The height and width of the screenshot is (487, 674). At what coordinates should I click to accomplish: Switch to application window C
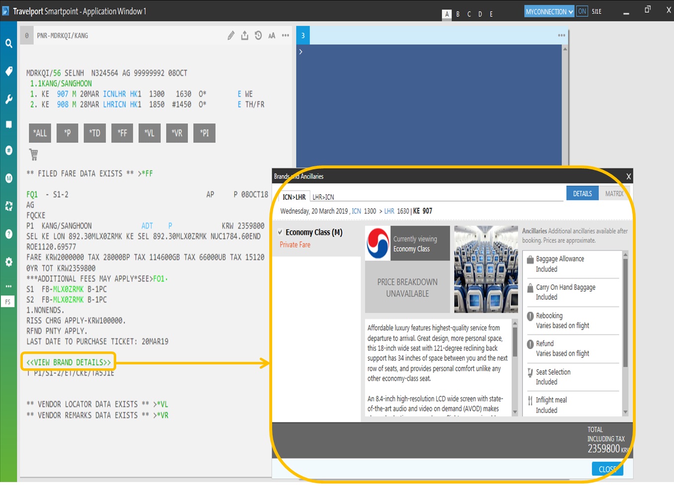(469, 14)
